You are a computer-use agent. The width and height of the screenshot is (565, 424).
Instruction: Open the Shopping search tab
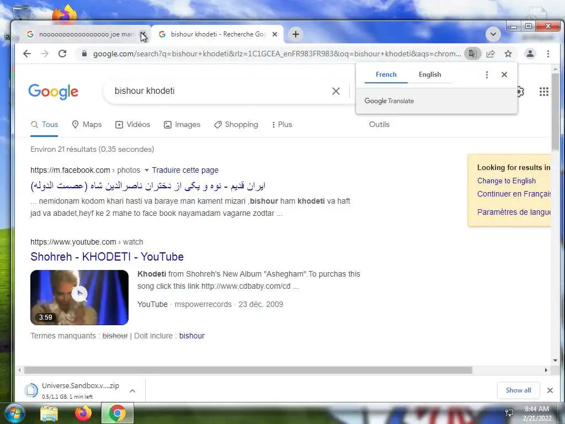click(236, 124)
